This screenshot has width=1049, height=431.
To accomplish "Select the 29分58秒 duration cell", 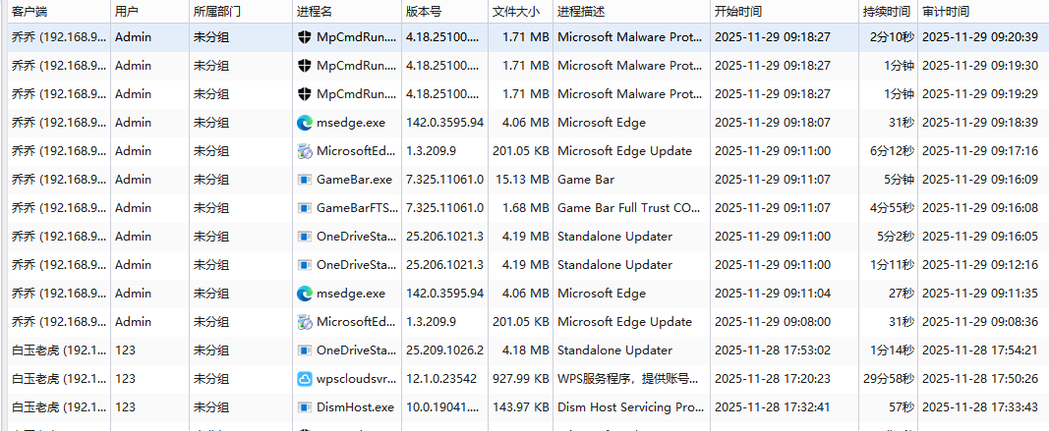I will [x=889, y=379].
